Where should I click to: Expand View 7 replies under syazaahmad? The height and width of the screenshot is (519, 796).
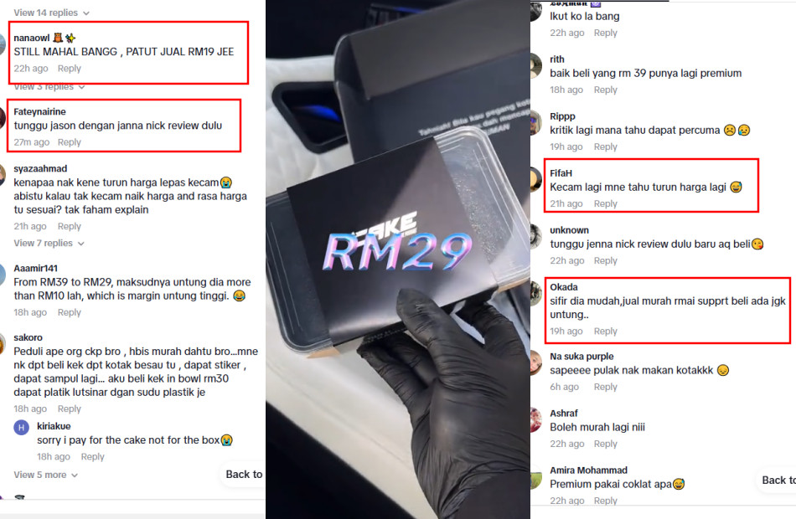[49, 244]
